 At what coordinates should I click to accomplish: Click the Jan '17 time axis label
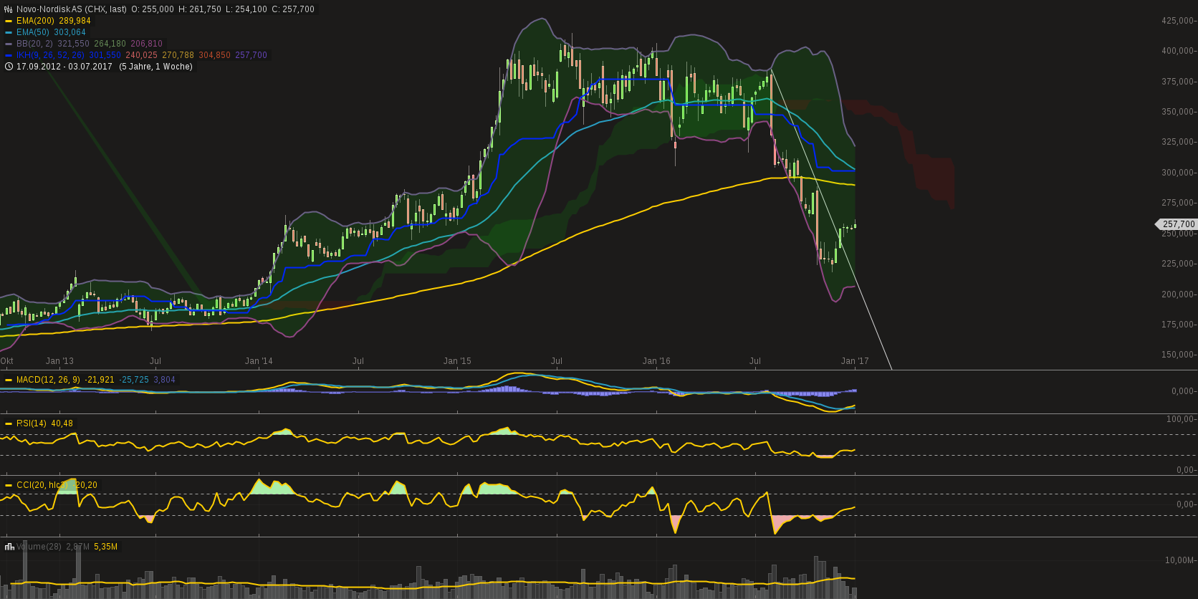tap(855, 361)
